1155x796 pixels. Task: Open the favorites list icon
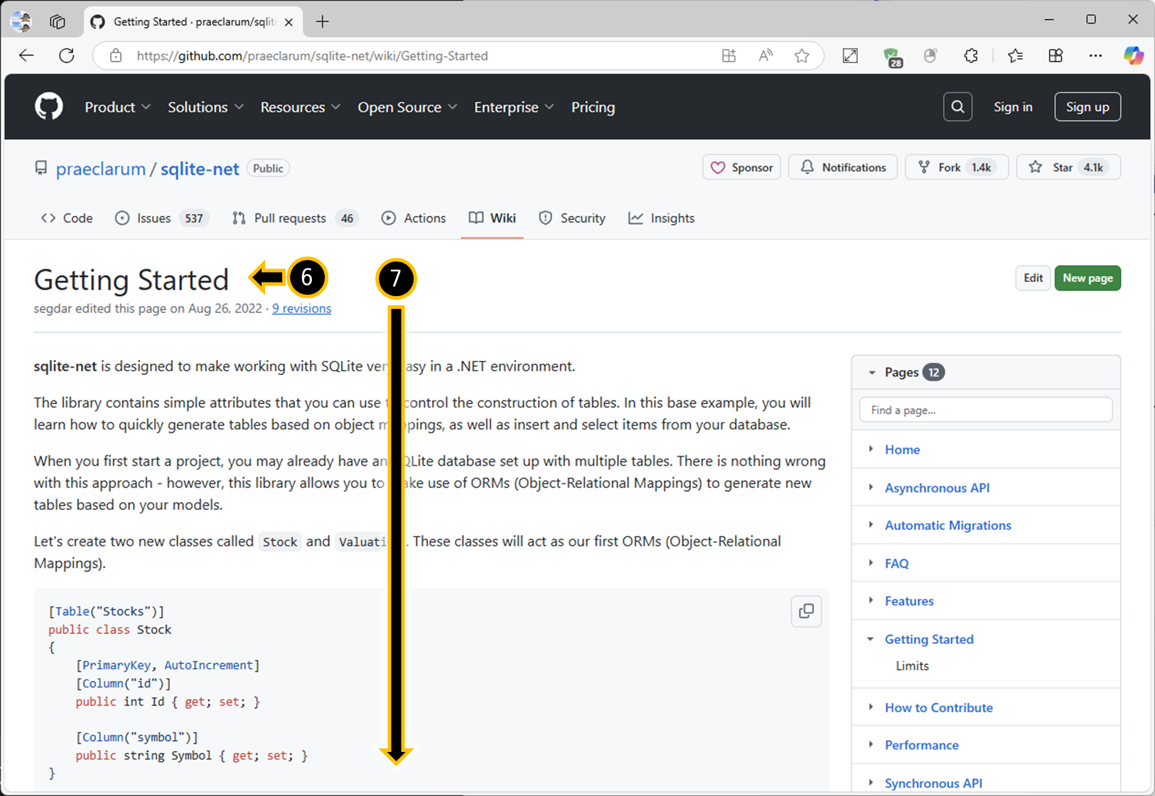pyautogui.click(x=1015, y=55)
